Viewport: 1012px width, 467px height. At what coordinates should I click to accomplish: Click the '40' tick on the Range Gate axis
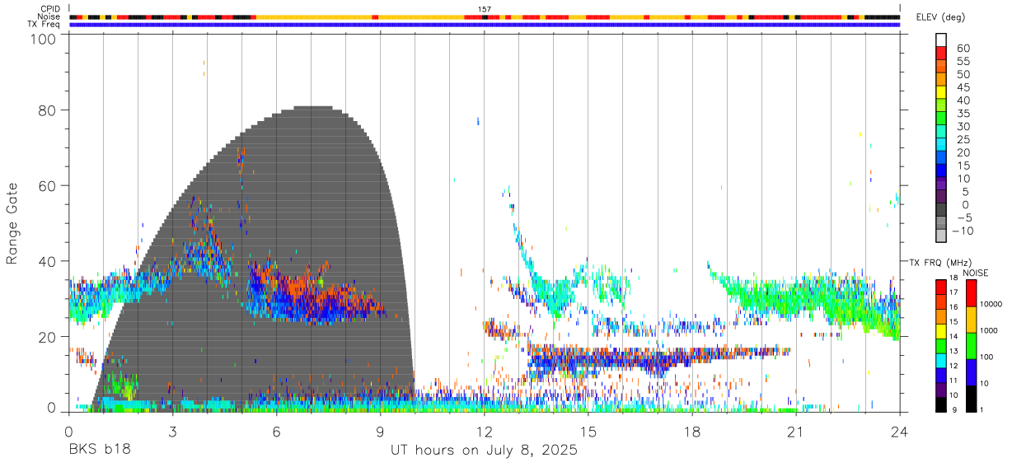pos(48,261)
